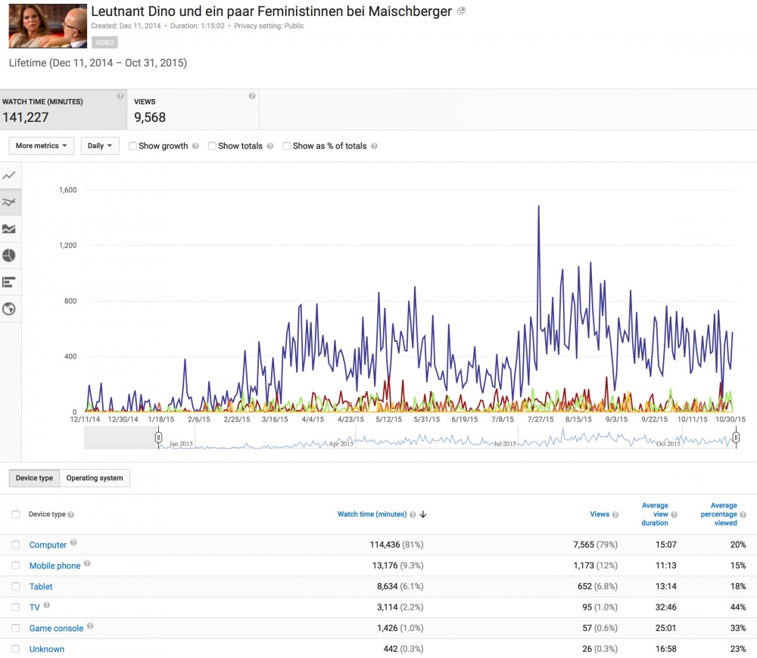The width and height of the screenshot is (757, 658).
Task: Open the Mobile phone device link
Action: pyautogui.click(x=55, y=566)
